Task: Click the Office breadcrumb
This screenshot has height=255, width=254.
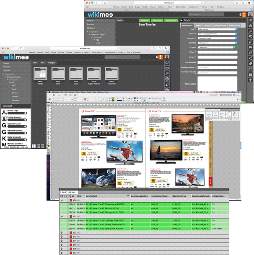Action: [x=35, y=63]
